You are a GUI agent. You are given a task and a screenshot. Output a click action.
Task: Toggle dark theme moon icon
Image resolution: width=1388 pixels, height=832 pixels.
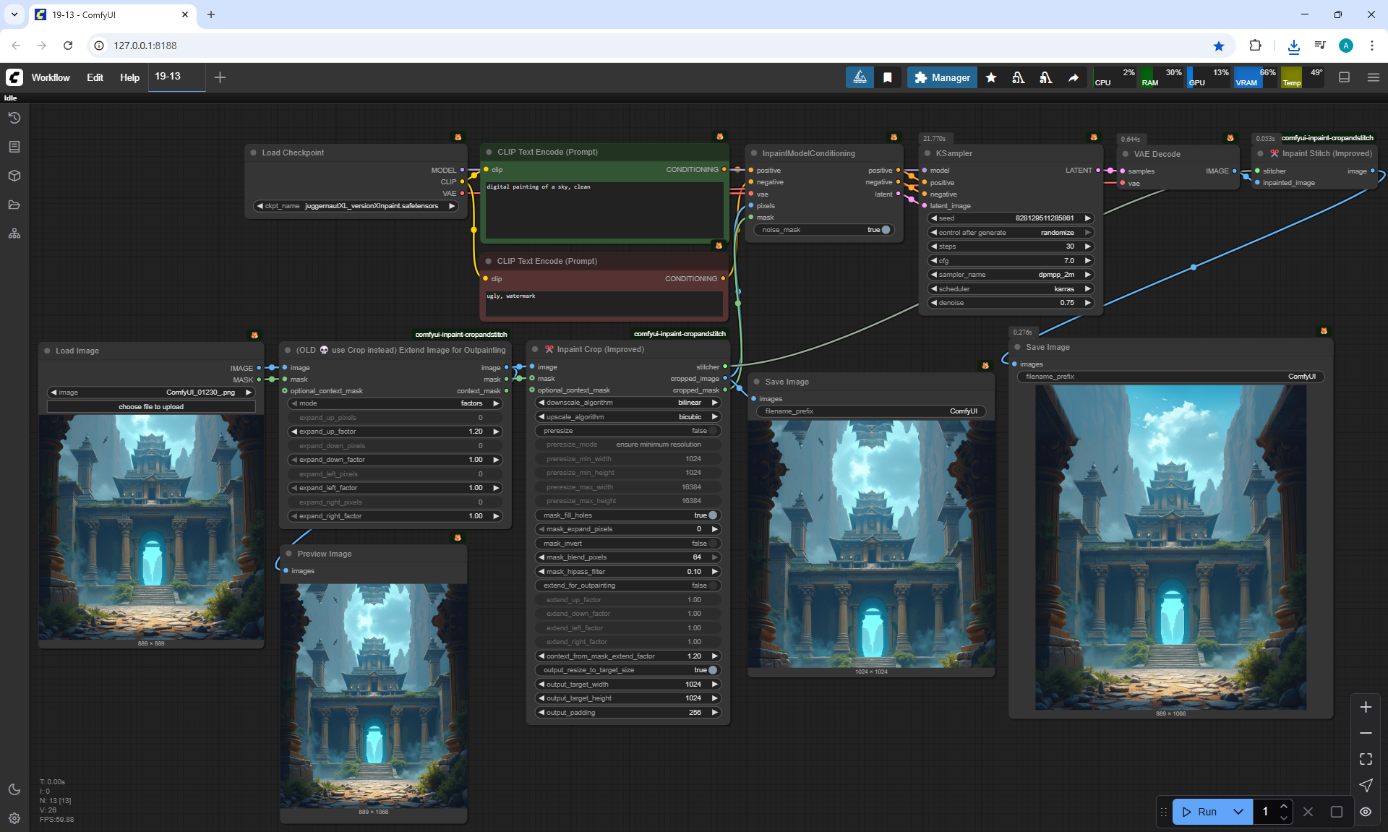click(14, 789)
